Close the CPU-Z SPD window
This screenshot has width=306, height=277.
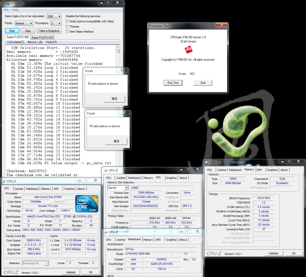click(197, 169)
